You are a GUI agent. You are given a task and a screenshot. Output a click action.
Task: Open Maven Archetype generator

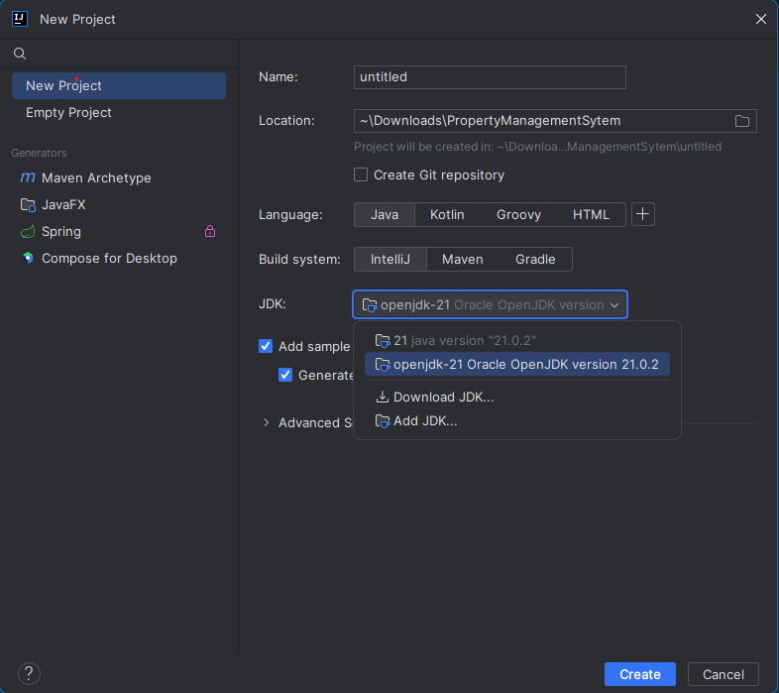(119, 177)
